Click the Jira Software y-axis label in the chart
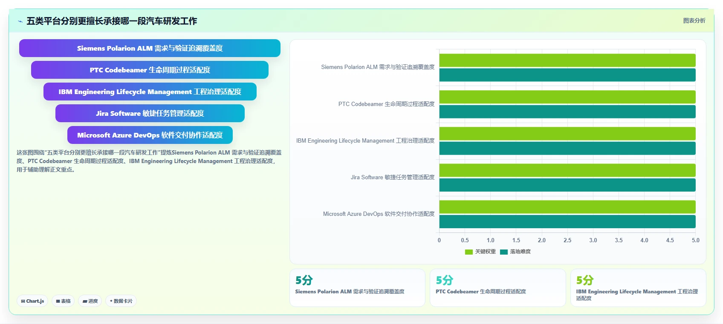This screenshot has height=324, width=723. click(393, 177)
